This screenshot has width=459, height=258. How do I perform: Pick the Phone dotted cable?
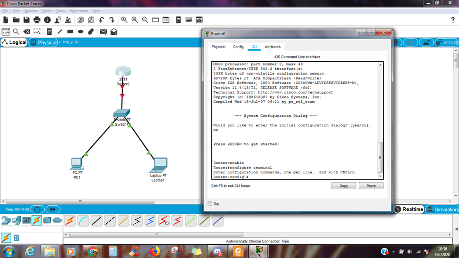click(137, 221)
